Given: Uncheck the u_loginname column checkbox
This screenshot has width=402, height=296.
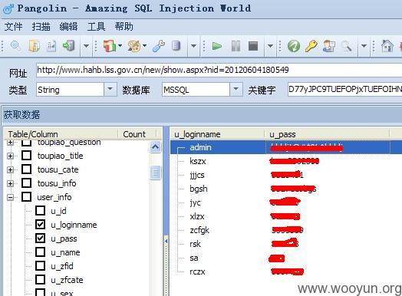Looking at the screenshot, I should pyautogui.click(x=40, y=225).
